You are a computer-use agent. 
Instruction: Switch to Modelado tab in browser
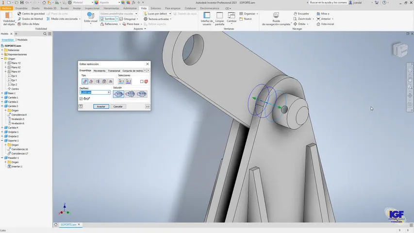point(22,40)
